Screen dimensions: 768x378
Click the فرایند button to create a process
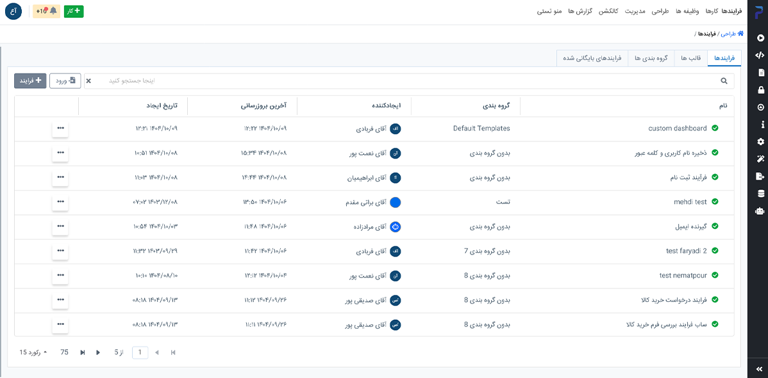(30, 81)
